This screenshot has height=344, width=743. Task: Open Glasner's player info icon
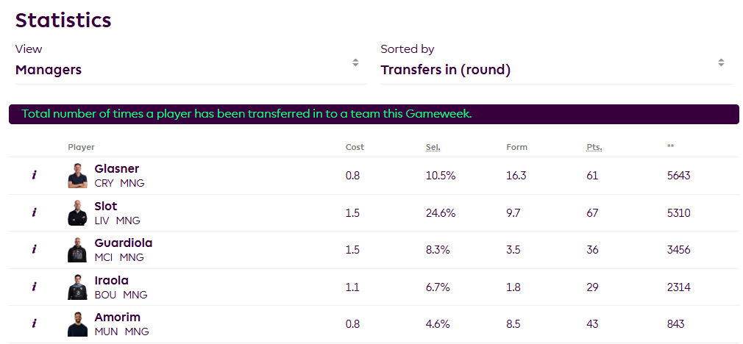(34, 176)
